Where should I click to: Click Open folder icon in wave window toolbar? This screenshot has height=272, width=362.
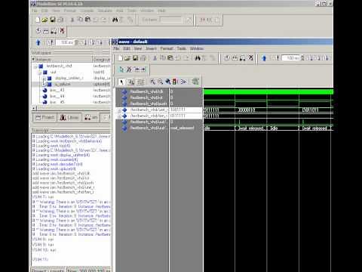click(127, 58)
